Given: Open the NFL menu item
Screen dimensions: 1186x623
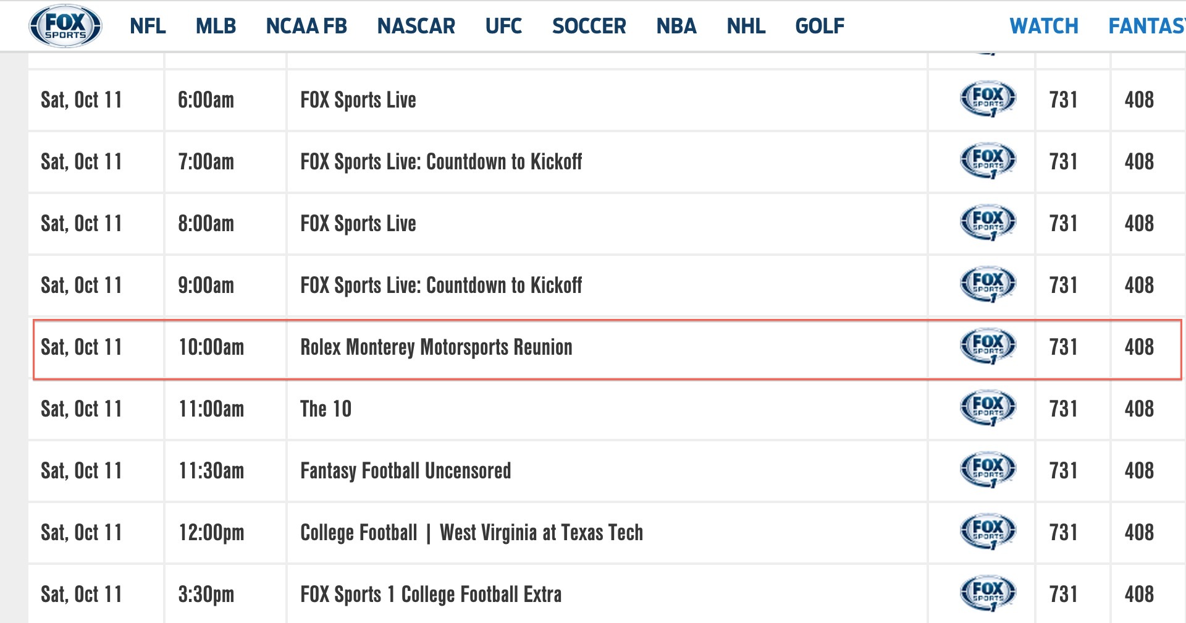Looking at the screenshot, I should click(x=148, y=26).
